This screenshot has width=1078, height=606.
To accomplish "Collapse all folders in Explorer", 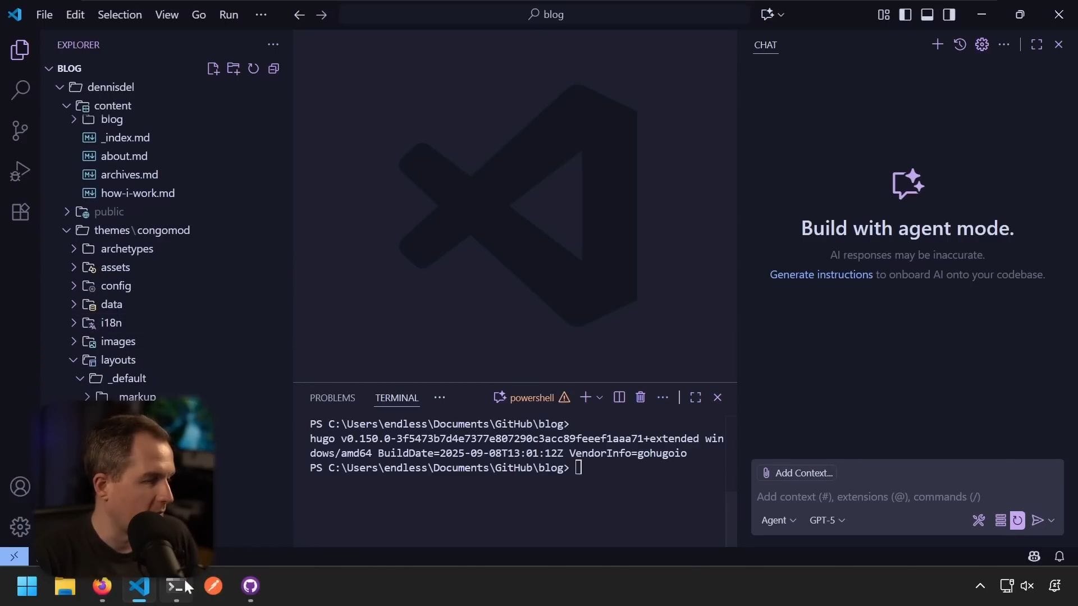I will pyautogui.click(x=274, y=68).
